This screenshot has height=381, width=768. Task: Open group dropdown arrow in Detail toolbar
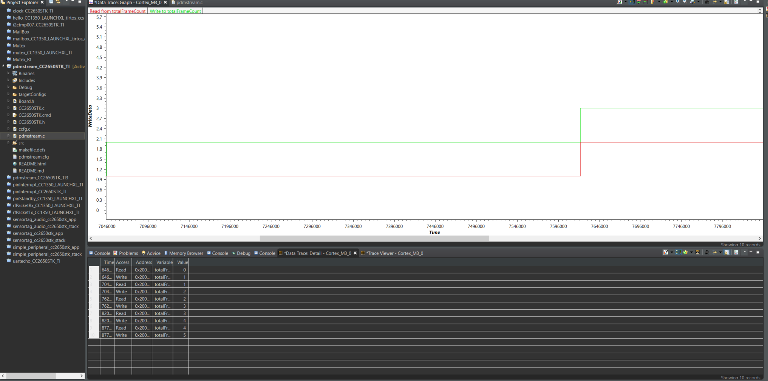pyautogui.click(x=720, y=252)
